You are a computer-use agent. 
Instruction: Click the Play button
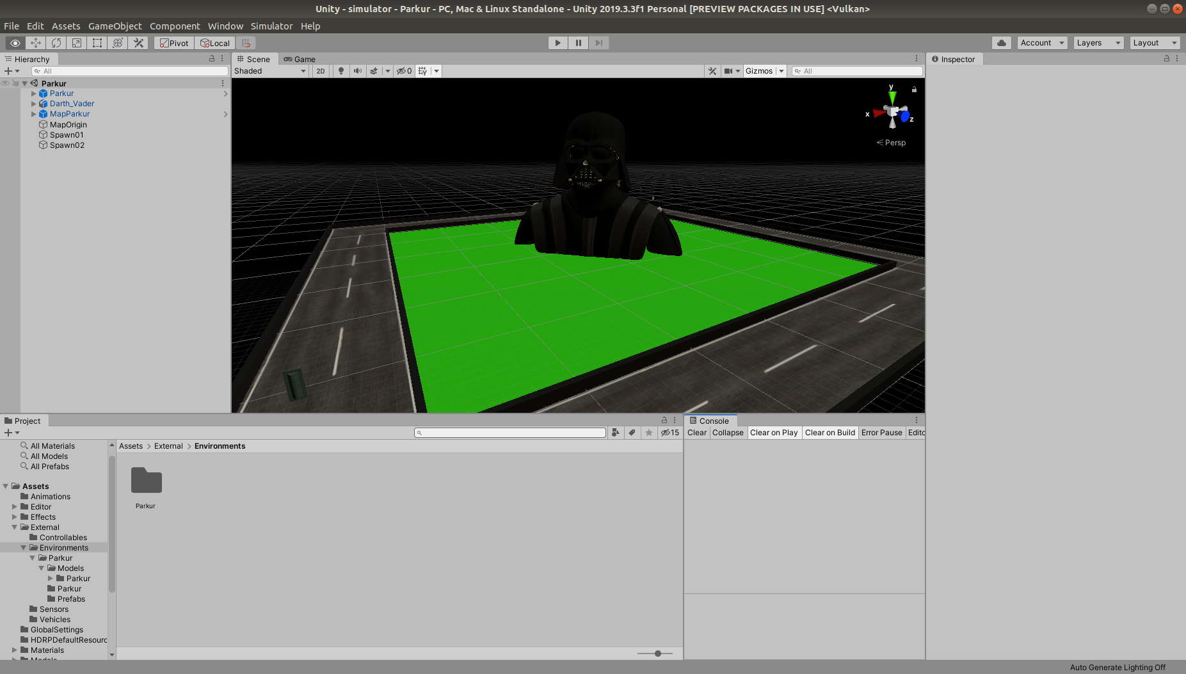pos(558,43)
